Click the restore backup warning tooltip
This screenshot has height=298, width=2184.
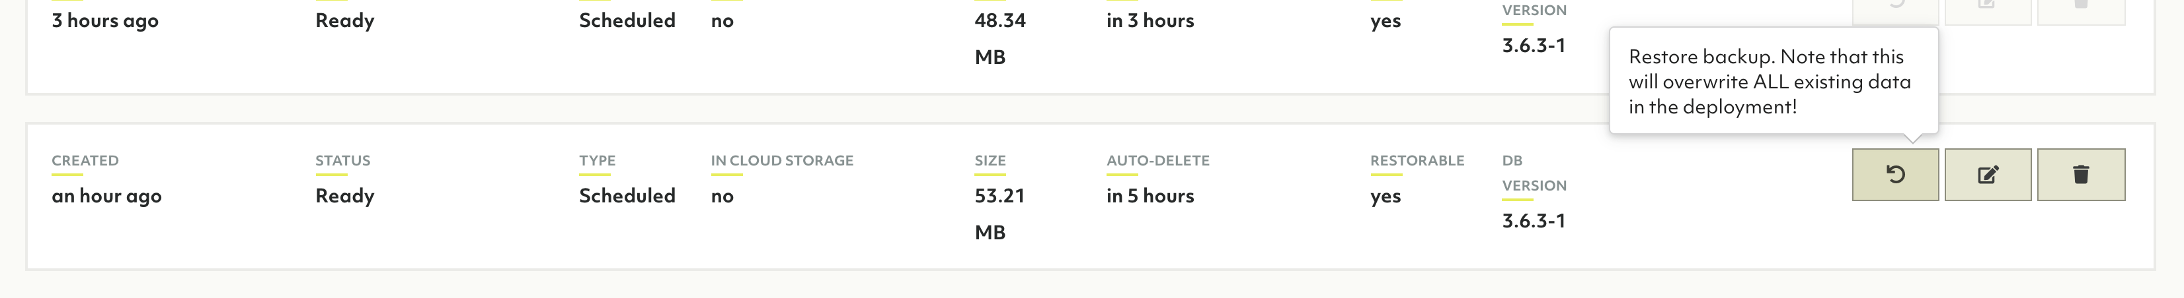coord(1773,81)
